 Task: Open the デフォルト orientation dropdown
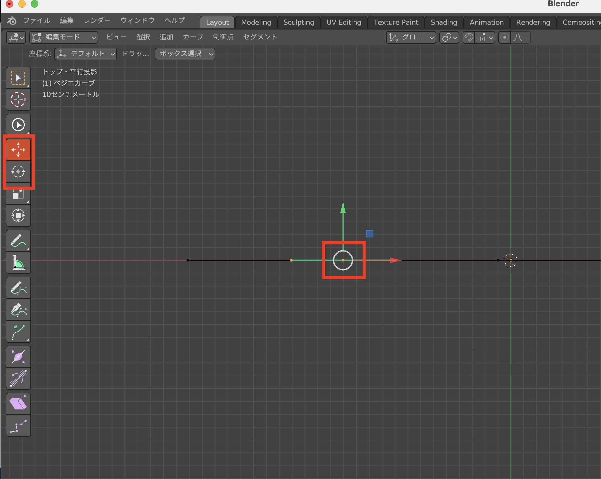86,54
